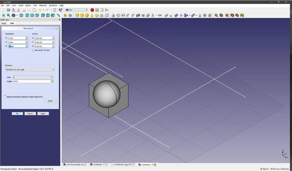
Task: Collapse the Placement panel chevron
Action: pos(57,28)
